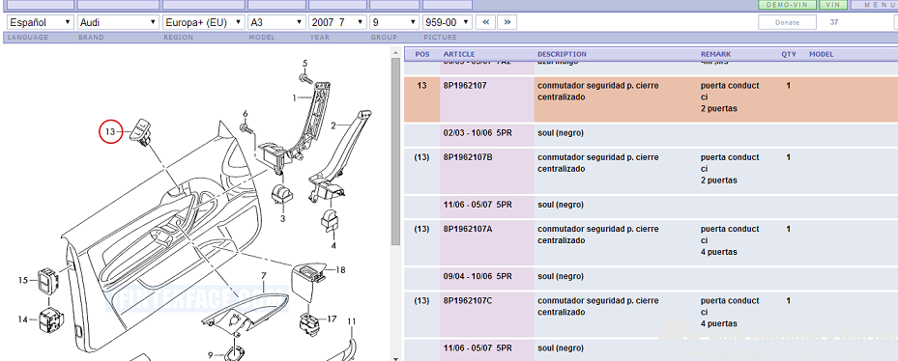The height and width of the screenshot is (361, 898).
Task: Click the green VIN button
Action: 833,5
